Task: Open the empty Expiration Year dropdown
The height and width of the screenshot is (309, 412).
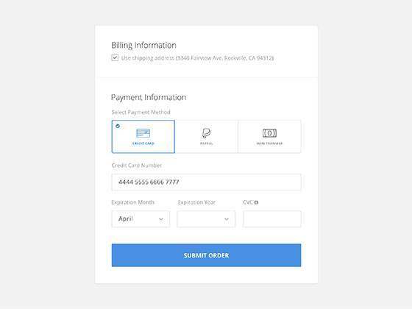Action: (x=206, y=219)
